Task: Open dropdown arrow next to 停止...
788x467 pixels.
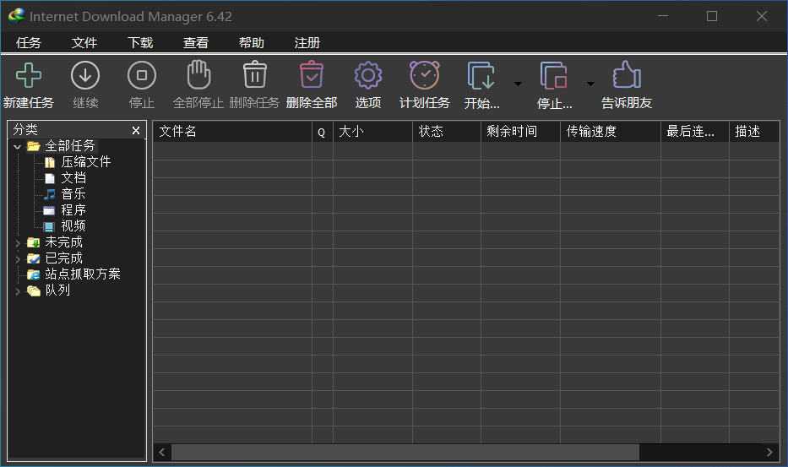Action: click(591, 84)
